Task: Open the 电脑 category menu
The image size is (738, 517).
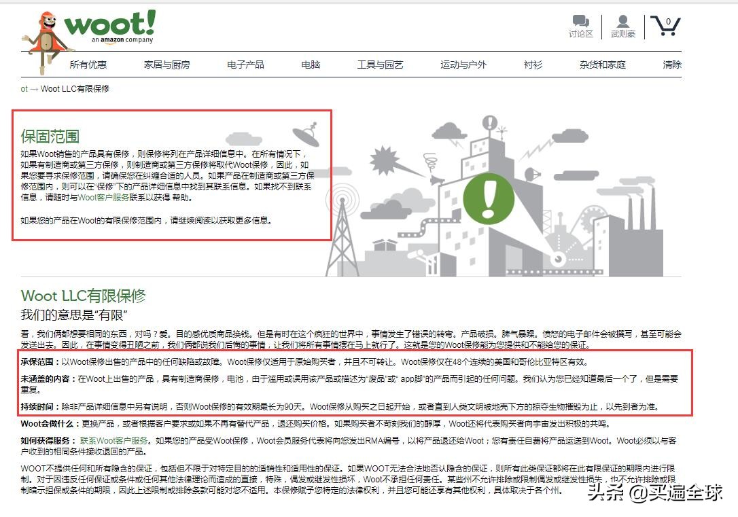Action: pyautogui.click(x=311, y=64)
